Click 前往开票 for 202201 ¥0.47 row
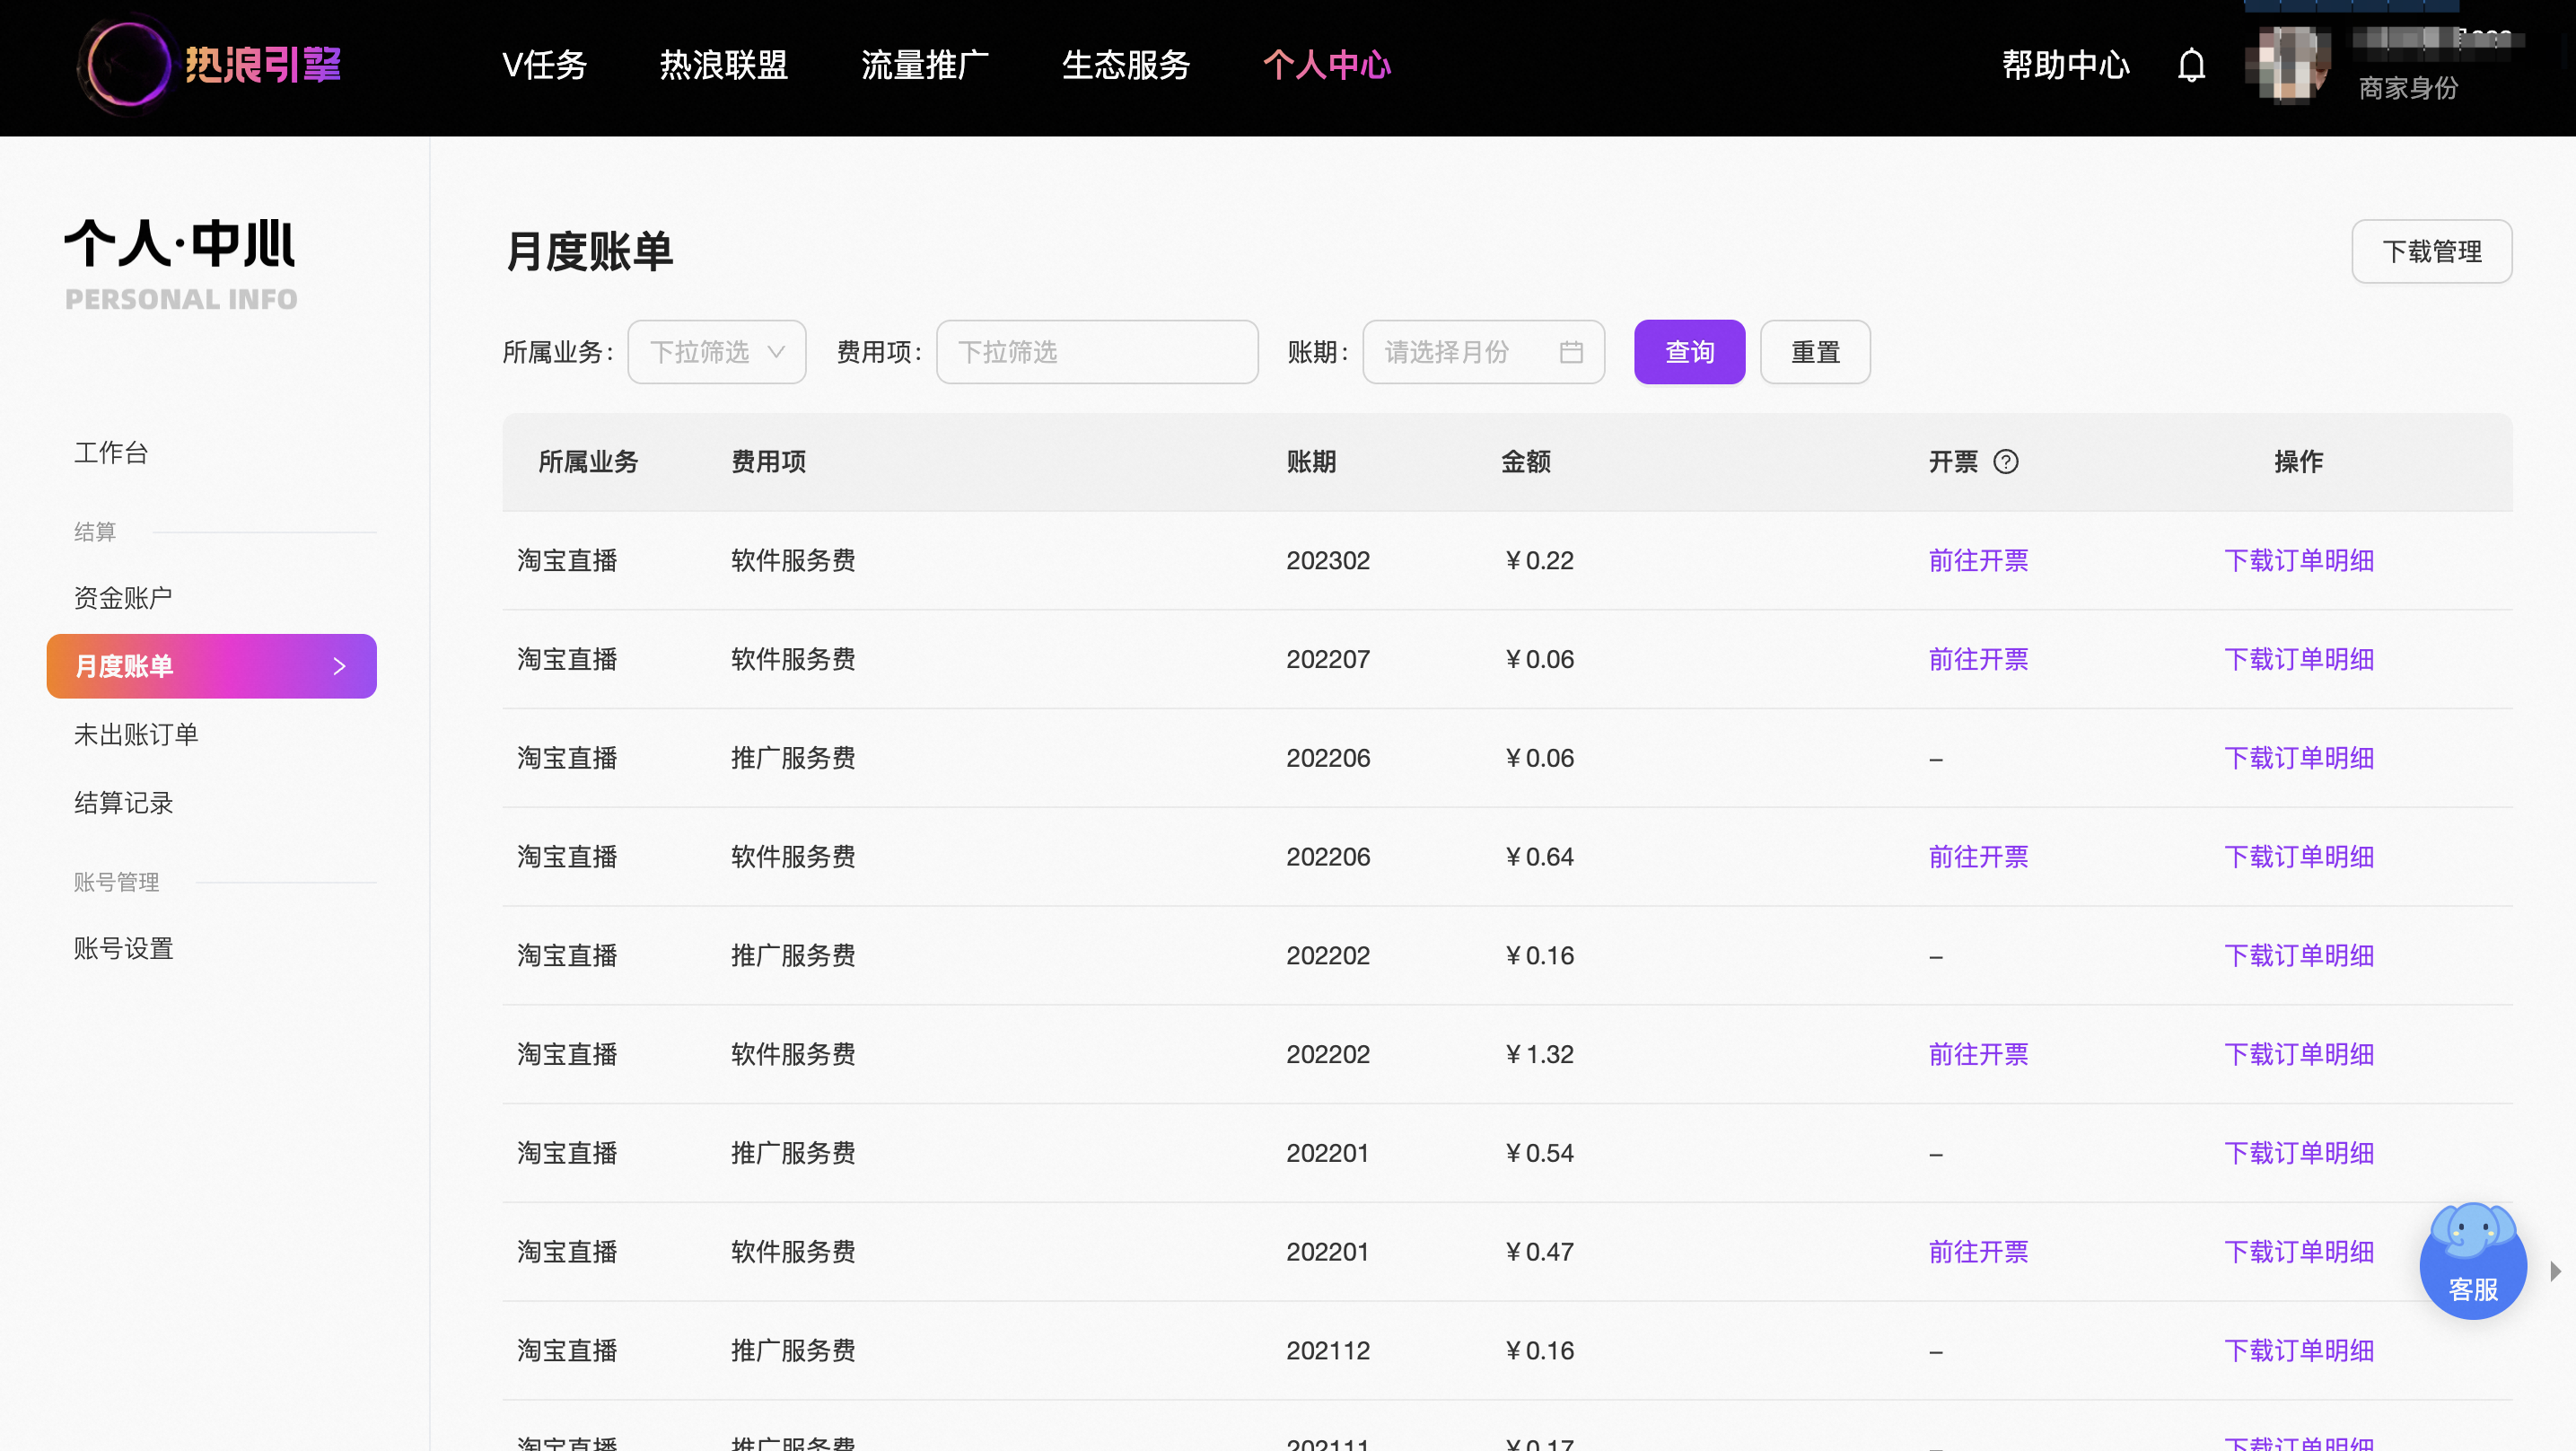This screenshot has height=1451, width=2576. (1978, 1252)
